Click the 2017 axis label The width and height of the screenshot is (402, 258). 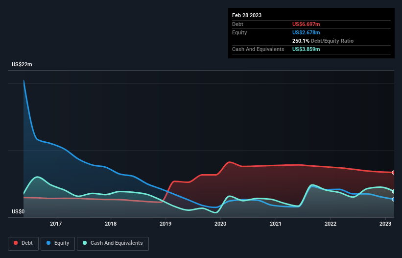pos(56,224)
